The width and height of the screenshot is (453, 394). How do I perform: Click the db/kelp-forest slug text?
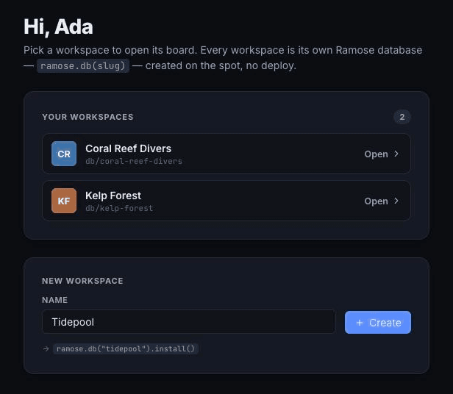click(x=119, y=208)
